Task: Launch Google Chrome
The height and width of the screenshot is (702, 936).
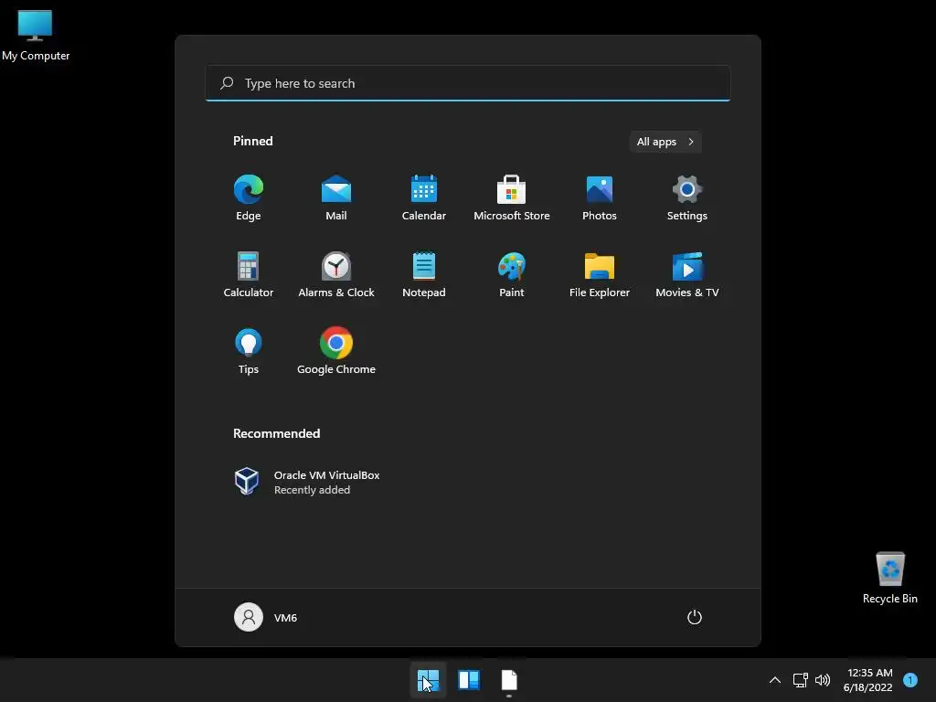Action: coord(336,352)
